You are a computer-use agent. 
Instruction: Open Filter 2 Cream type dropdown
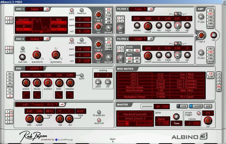tap(138, 39)
